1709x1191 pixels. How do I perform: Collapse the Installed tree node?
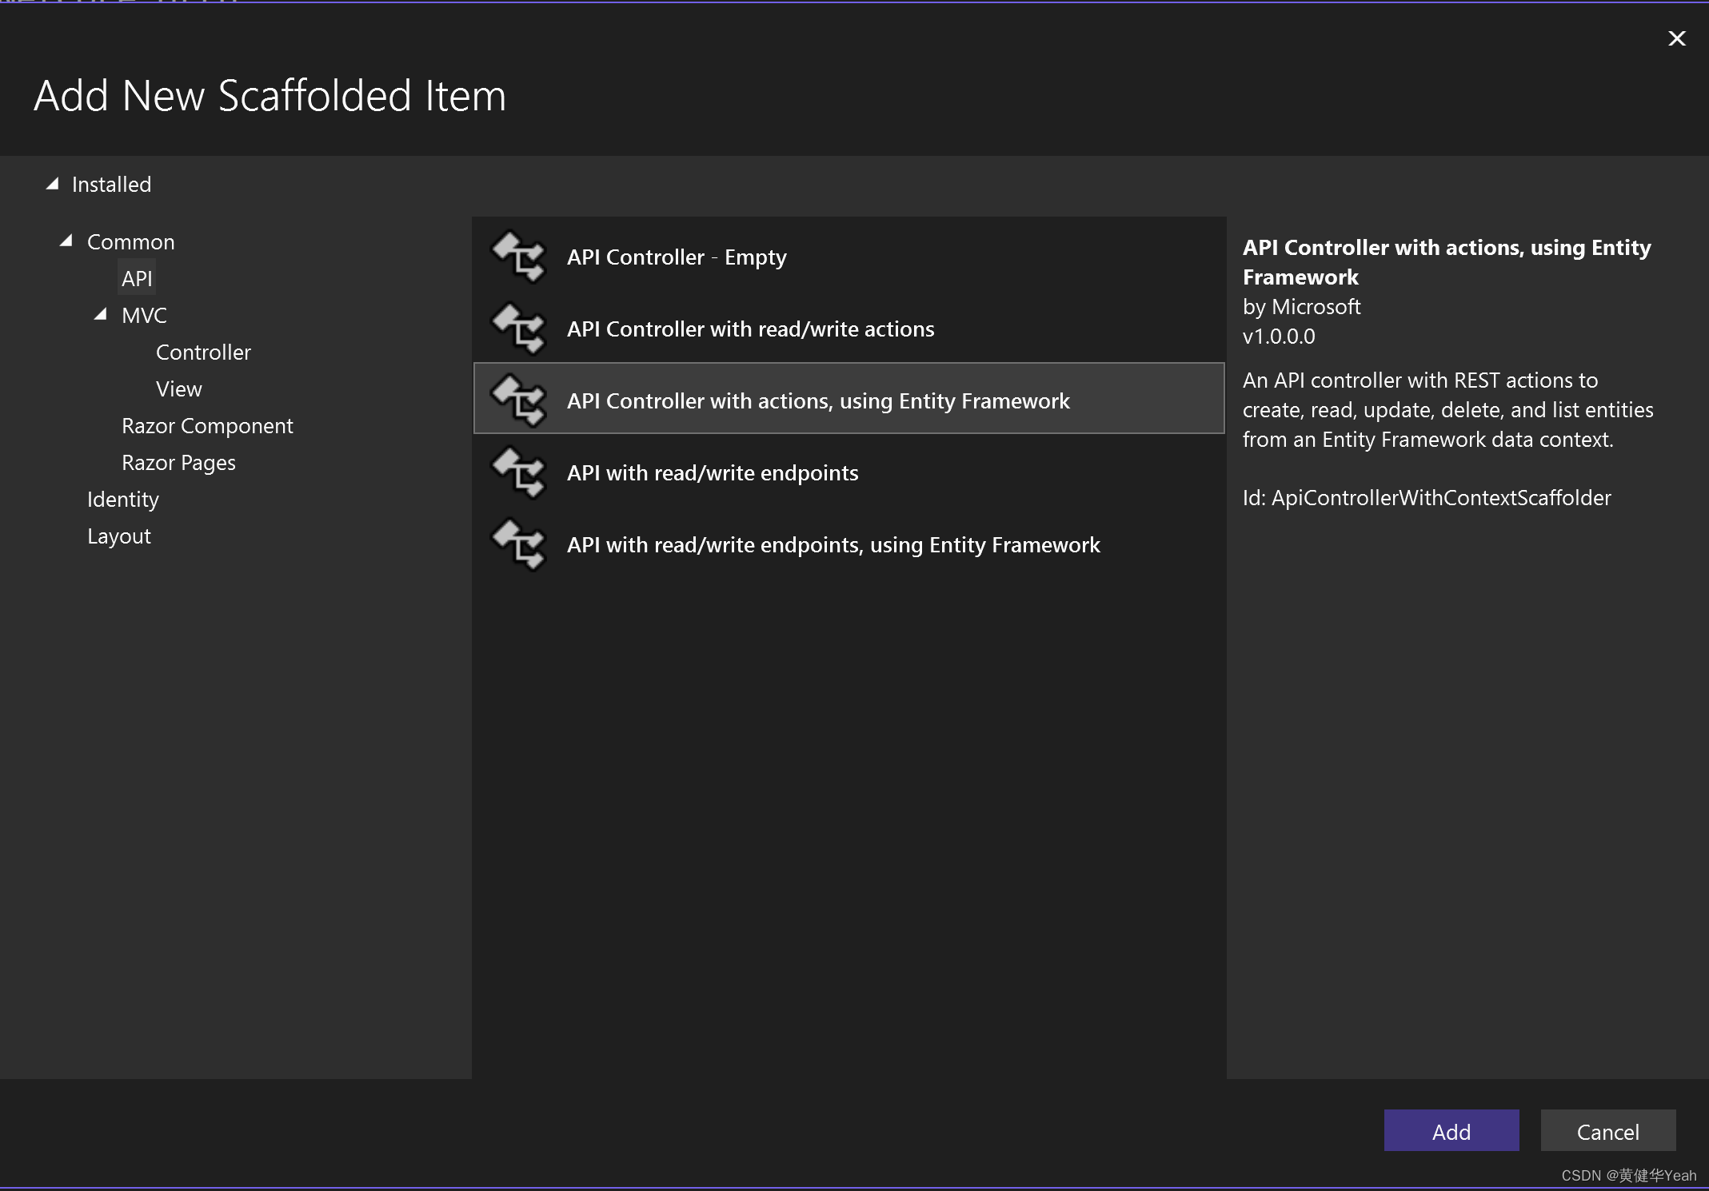(x=53, y=184)
